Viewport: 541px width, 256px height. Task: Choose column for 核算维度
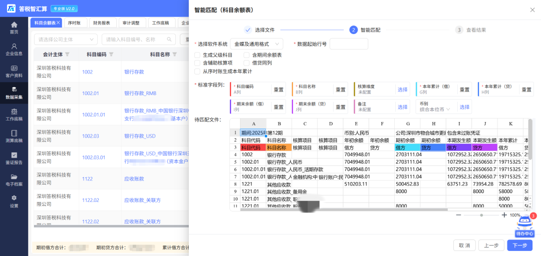(x=403, y=89)
